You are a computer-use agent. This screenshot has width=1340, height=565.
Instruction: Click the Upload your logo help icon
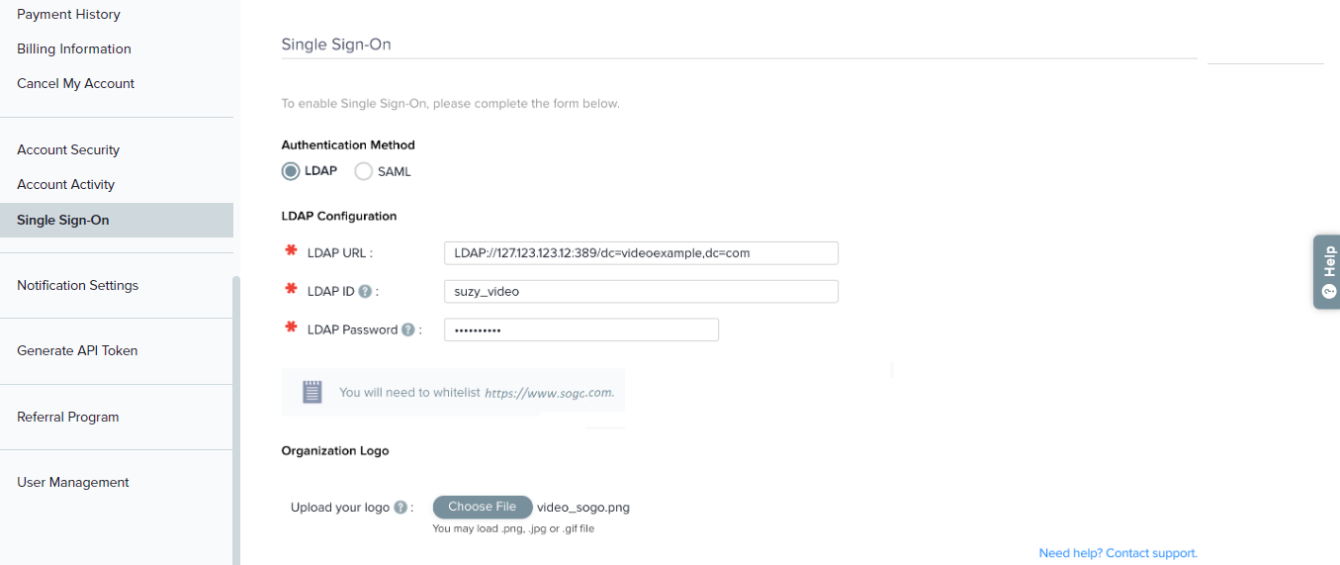401,508
